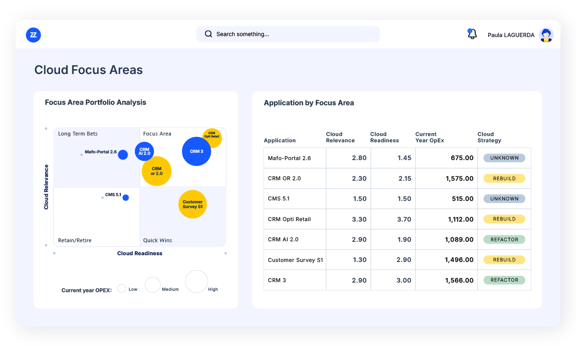
Task: Select the yellow CRM or 2.0 bubble
Action: (x=156, y=171)
